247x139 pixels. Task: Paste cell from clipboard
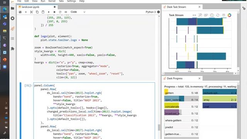tap(43, 12)
